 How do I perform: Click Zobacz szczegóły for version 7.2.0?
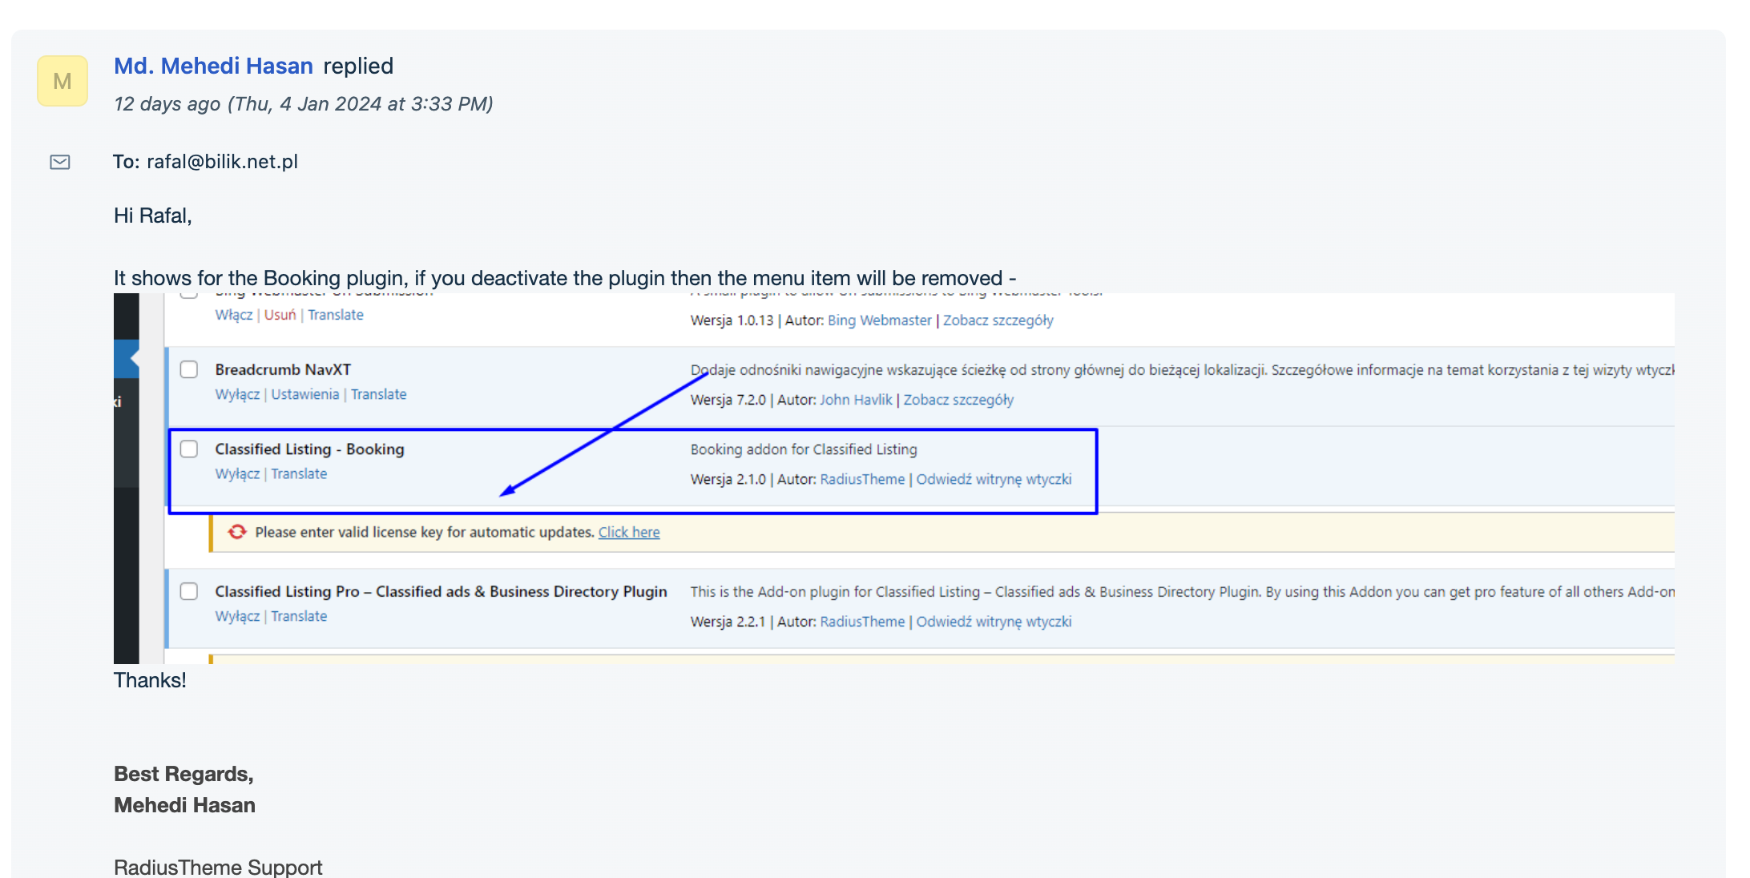pyautogui.click(x=959, y=400)
